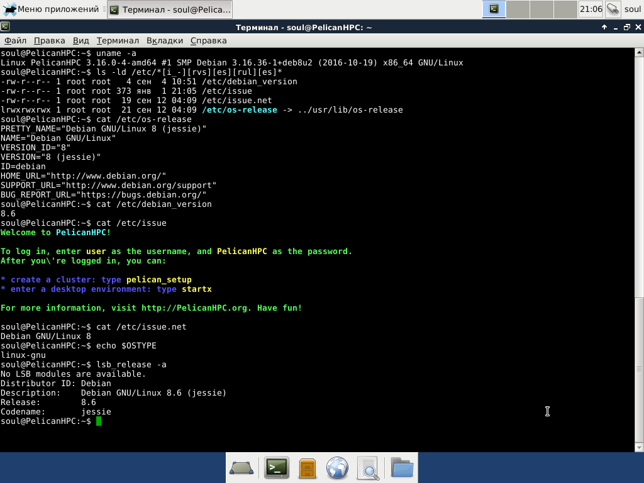Switch to the second workspace in pager
The image size is (644, 483).
point(518,9)
